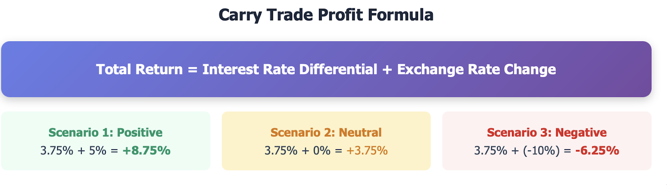Click the orange +3.75% result
Viewport: 667px width, 185px height.
pyautogui.click(x=367, y=150)
